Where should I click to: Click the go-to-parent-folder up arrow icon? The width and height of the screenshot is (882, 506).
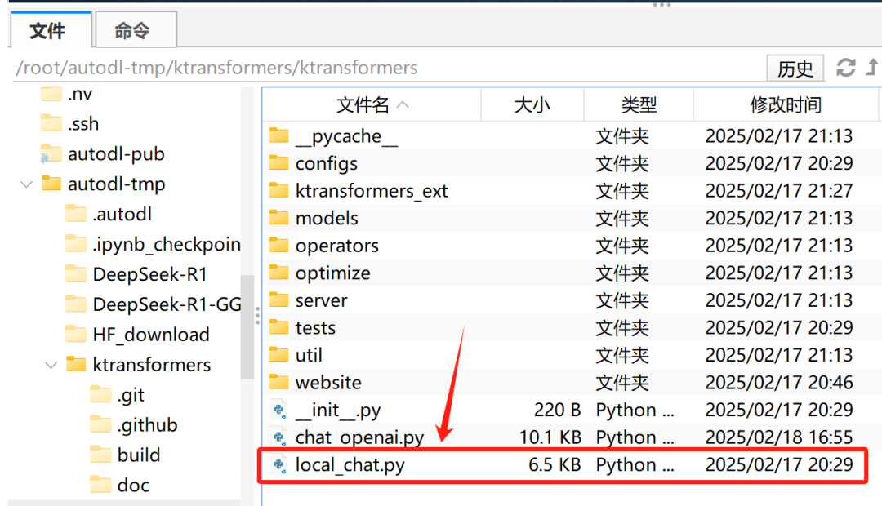tap(871, 68)
